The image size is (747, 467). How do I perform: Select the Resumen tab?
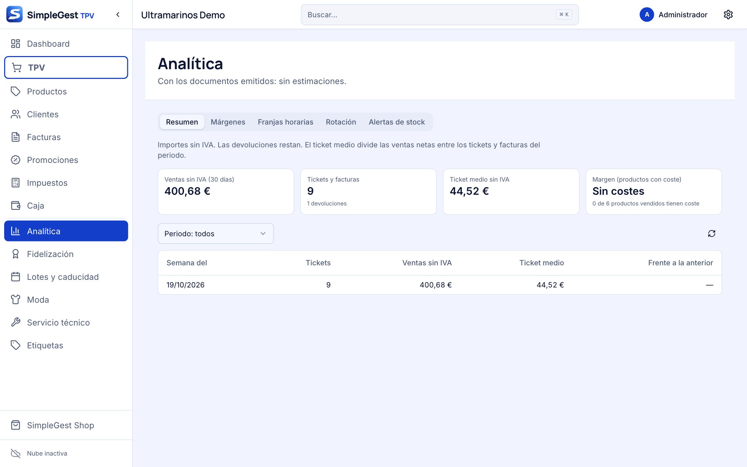pyautogui.click(x=182, y=122)
